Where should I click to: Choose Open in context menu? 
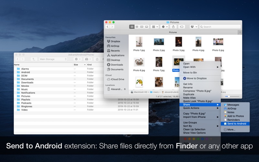click(x=200, y=64)
